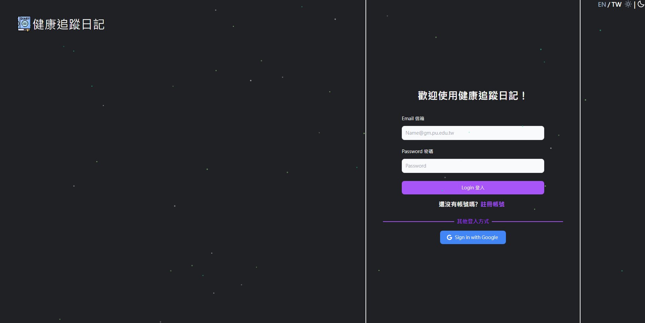Focus the Password input field
The image size is (645, 323).
coord(473,166)
